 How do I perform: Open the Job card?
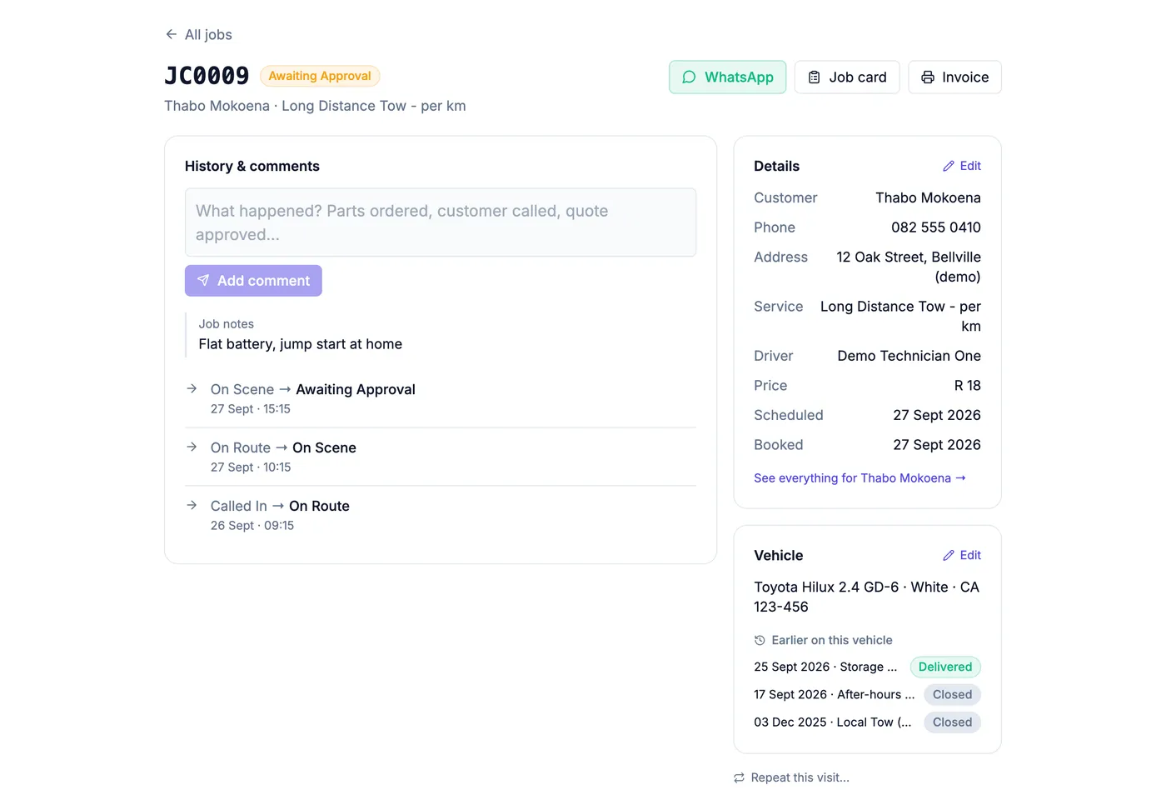point(847,77)
